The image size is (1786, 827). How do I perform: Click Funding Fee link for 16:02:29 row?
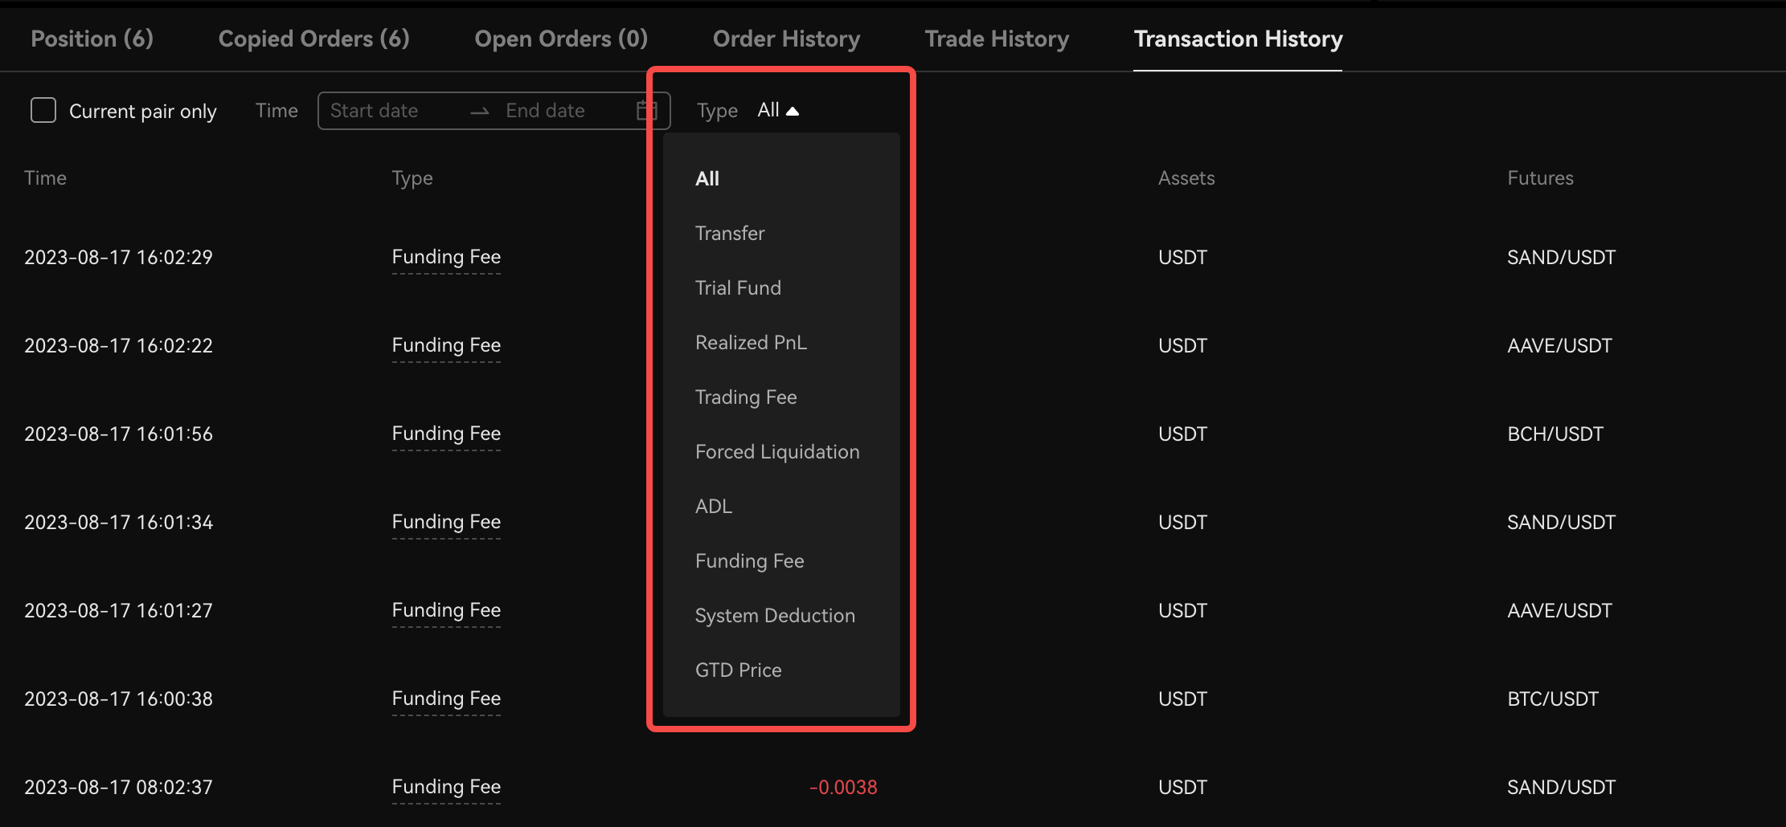tap(446, 257)
